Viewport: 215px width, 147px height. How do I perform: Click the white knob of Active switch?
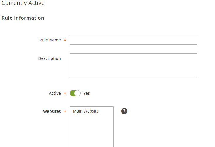(x=77, y=93)
